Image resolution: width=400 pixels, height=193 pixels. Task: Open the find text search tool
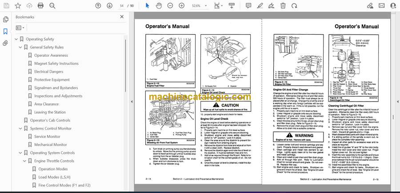[x=52, y=6]
